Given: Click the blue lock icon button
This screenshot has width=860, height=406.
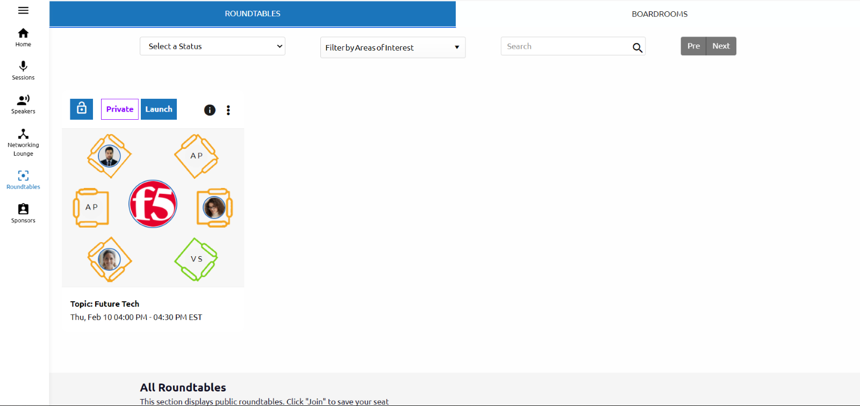Looking at the screenshot, I should [x=82, y=109].
